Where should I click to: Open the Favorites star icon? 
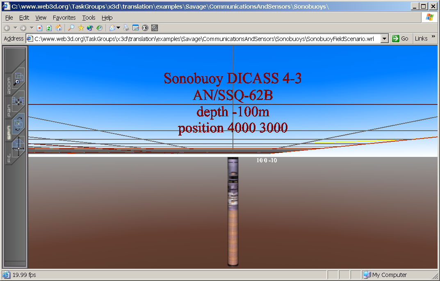(x=81, y=28)
